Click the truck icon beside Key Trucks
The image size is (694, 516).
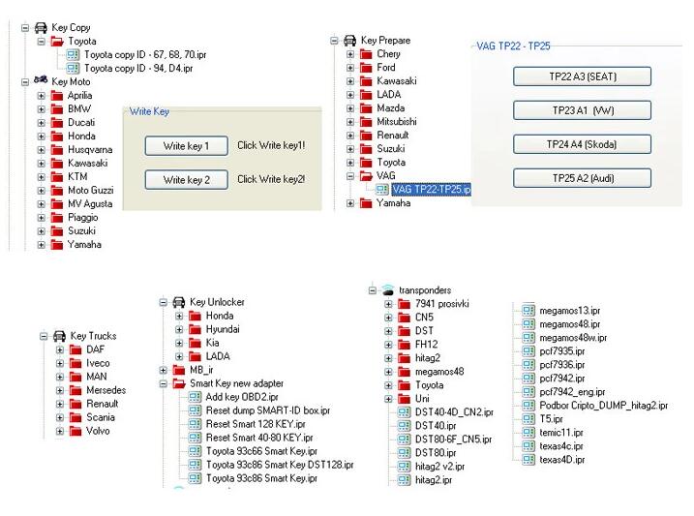[59, 336]
